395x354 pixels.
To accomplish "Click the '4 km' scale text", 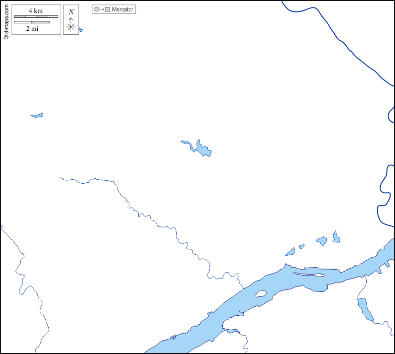I will point(35,10).
